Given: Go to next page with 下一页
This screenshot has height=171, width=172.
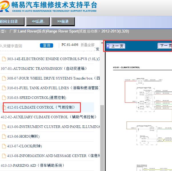Looking at the screenshot, I should pyautogui.click(x=165, y=46).
